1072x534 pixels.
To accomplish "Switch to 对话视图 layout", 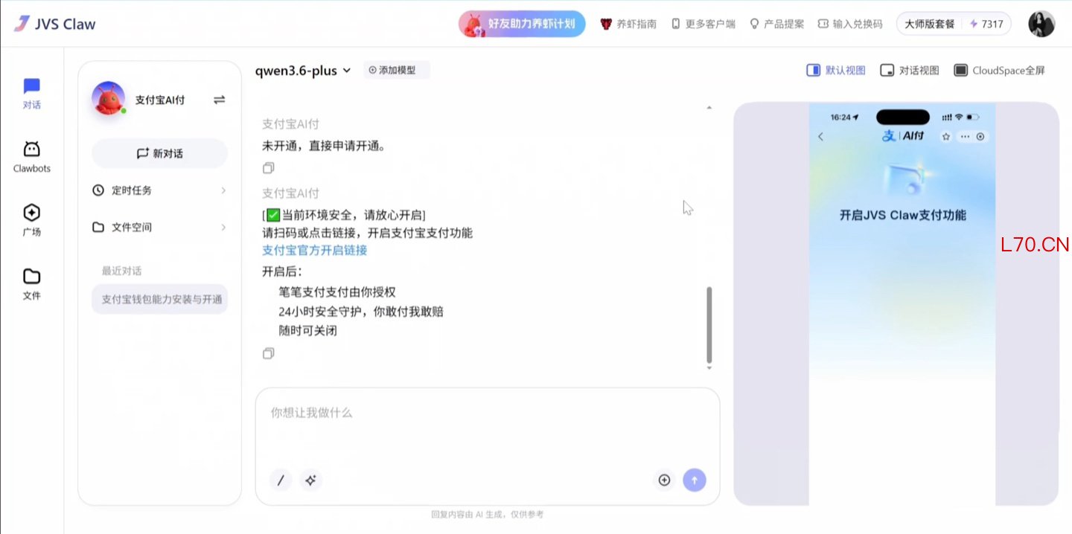I will click(x=910, y=71).
